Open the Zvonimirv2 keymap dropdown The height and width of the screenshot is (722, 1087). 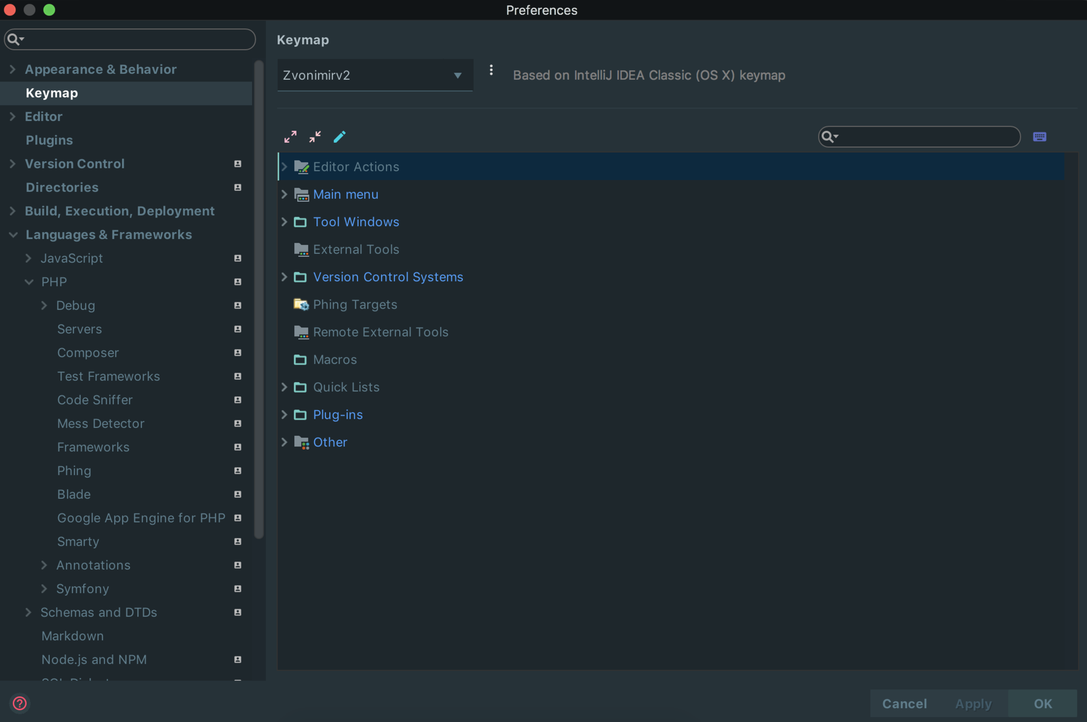(374, 75)
